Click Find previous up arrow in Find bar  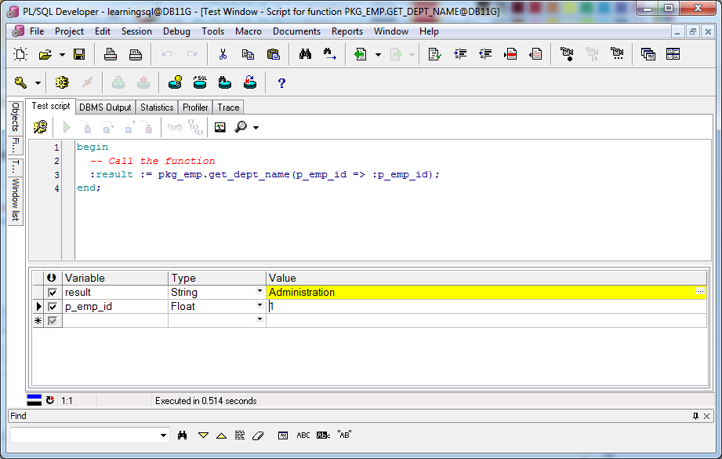click(x=222, y=435)
